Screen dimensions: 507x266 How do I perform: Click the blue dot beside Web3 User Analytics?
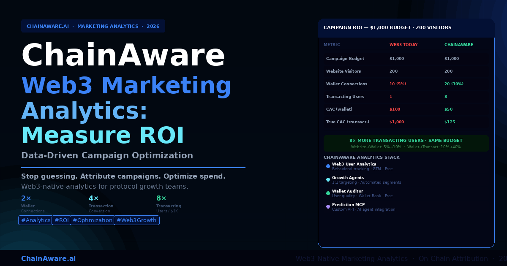click(x=328, y=166)
